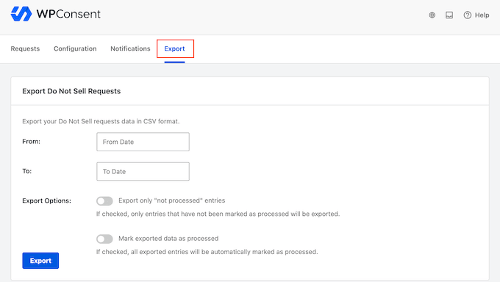The height and width of the screenshot is (282, 500).
Task: Focus the To Date input field
Action: tap(143, 171)
